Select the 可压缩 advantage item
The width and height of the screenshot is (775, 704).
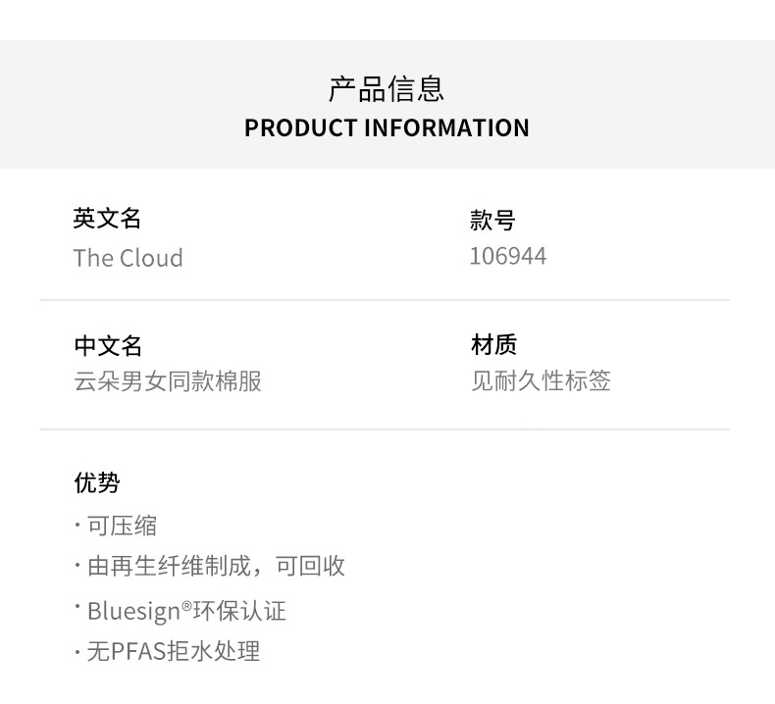point(122,527)
